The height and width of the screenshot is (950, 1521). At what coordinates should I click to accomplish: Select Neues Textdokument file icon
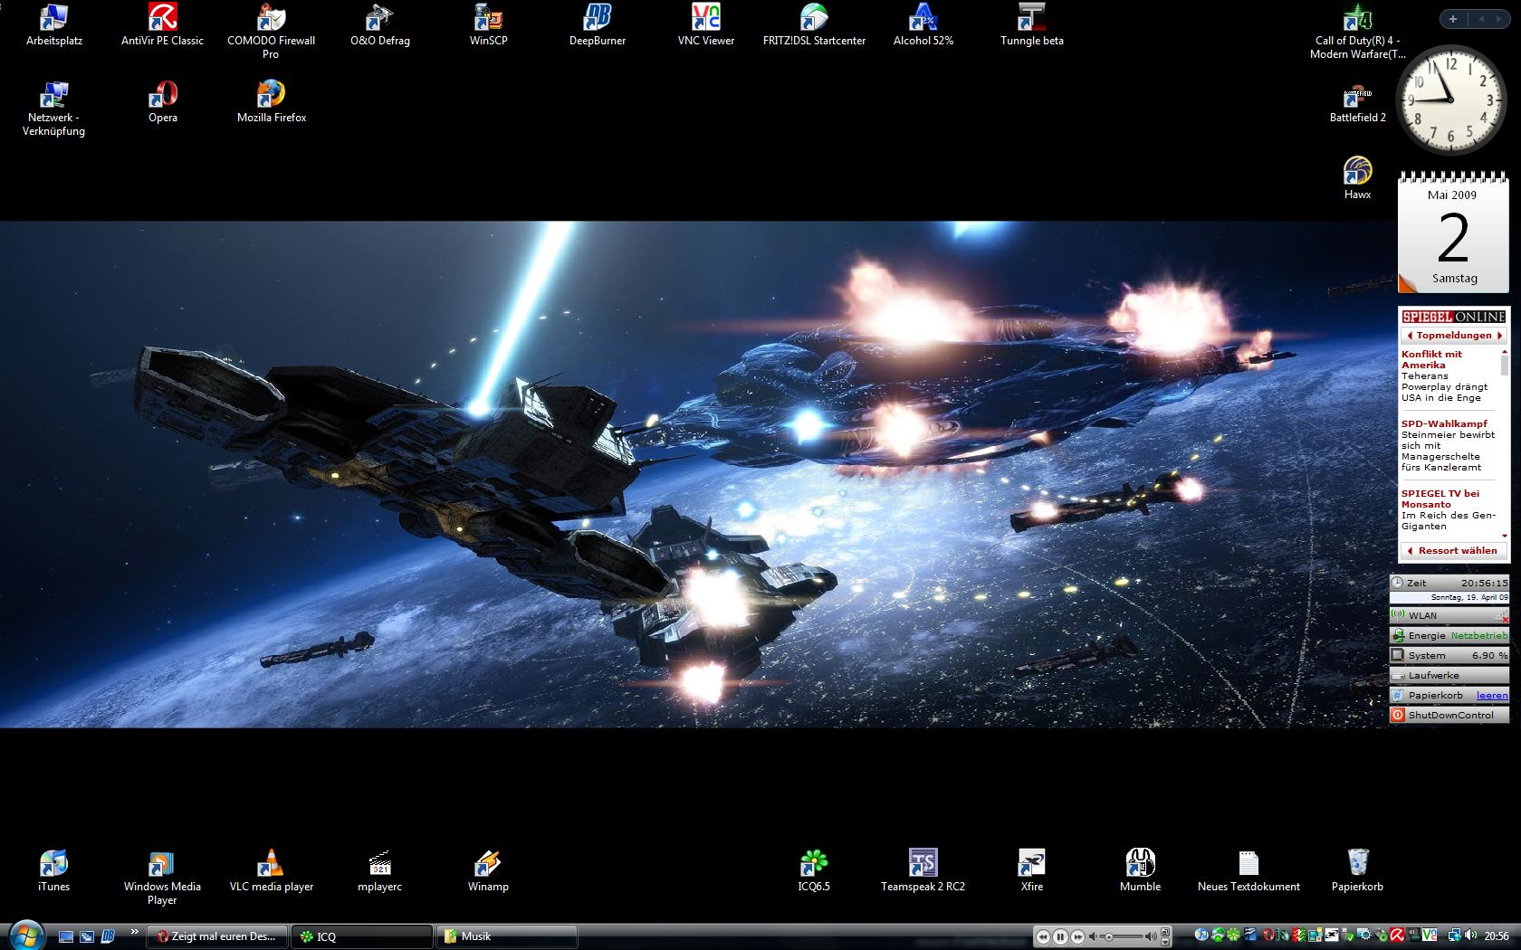click(1249, 870)
